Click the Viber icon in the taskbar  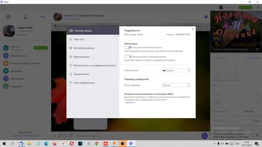point(131,143)
